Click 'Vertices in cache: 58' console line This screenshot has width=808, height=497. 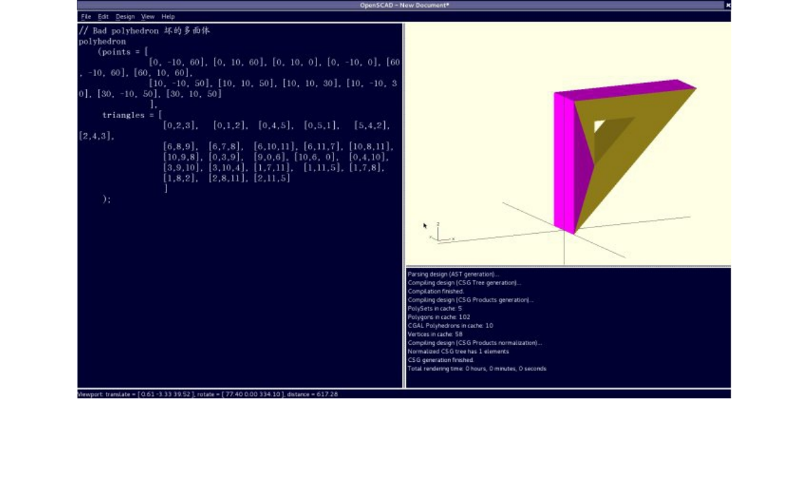pos(435,334)
